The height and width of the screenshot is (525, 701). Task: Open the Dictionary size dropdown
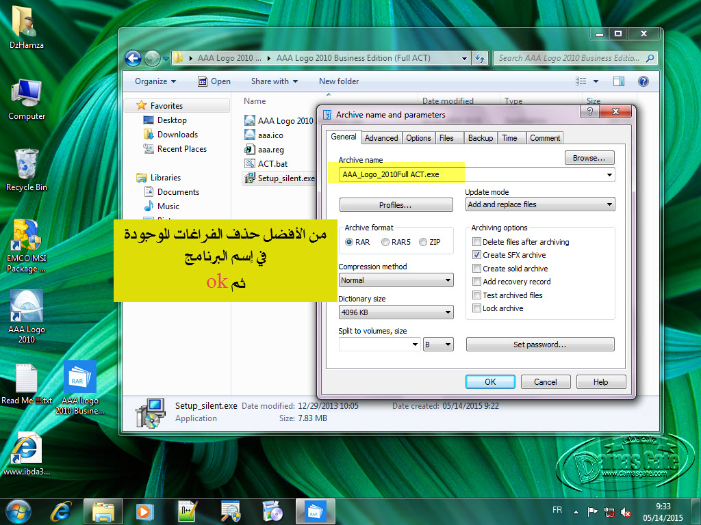396,312
